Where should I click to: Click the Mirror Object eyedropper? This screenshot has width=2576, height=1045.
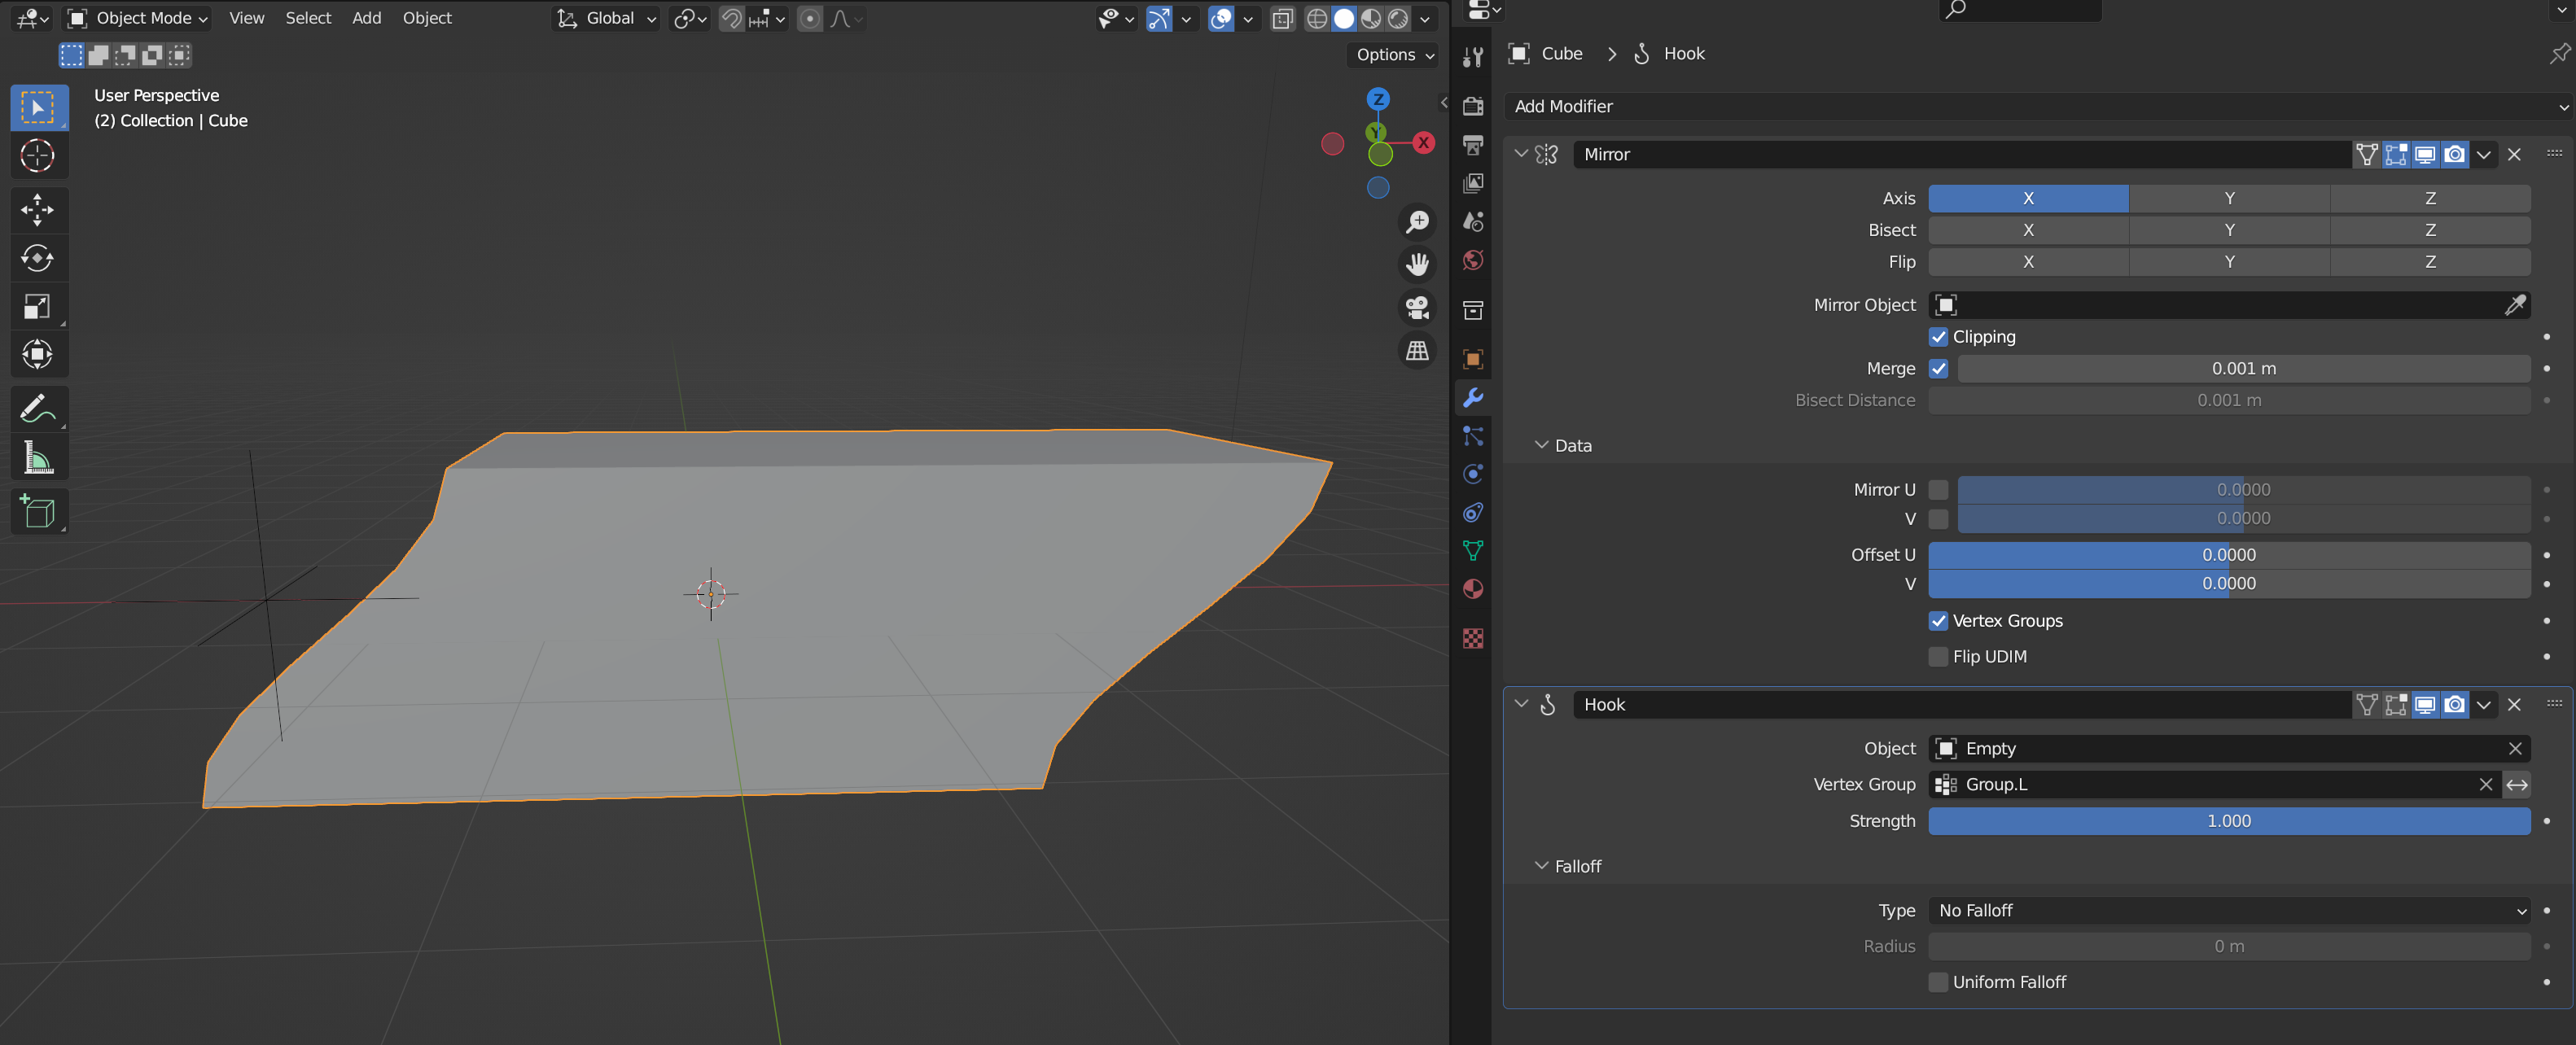[x=2515, y=305]
